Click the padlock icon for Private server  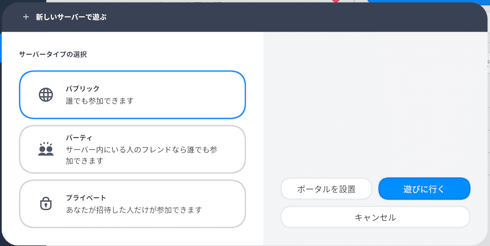tap(46, 203)
